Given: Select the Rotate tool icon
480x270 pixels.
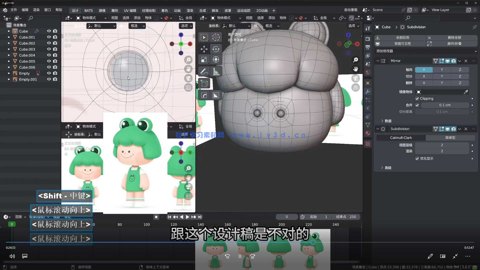Looking at the screenshot, I should (216, 49).
